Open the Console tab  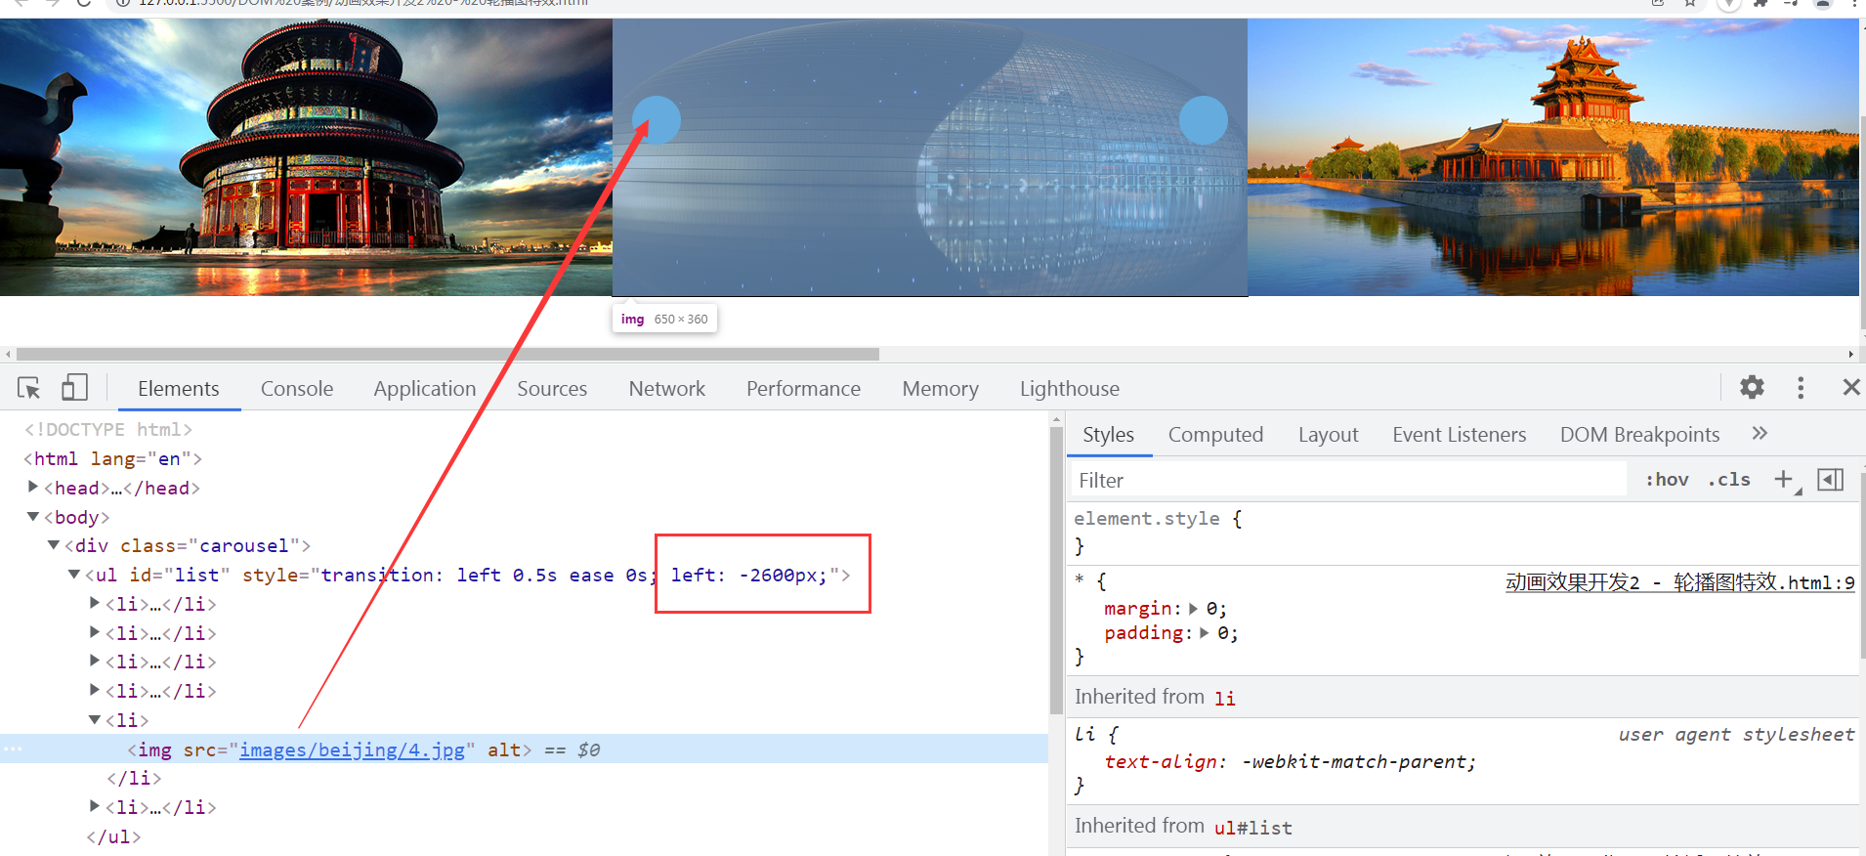tap(297, 389)
